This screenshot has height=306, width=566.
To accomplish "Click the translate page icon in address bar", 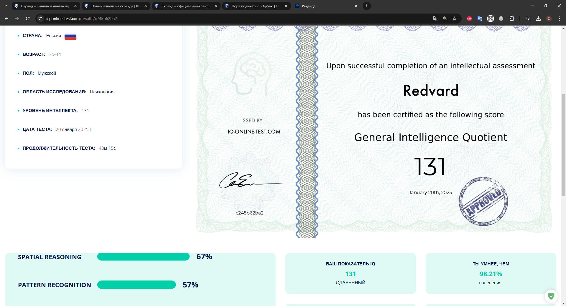I will [x=435, y=19].
